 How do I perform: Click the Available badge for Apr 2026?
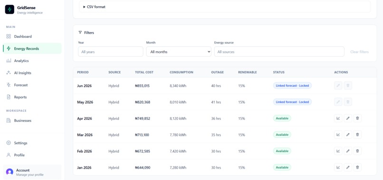coord(282,118)
